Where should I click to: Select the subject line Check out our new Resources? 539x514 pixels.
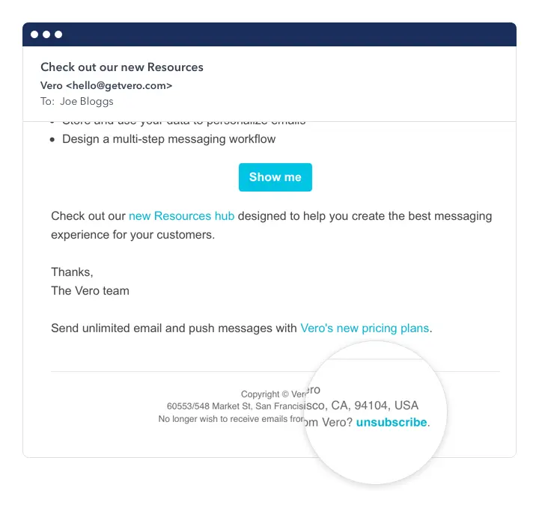(x=122, y=67)
